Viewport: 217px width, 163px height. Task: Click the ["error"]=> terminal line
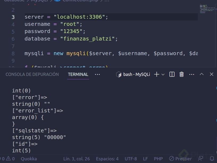pos(30,97)
